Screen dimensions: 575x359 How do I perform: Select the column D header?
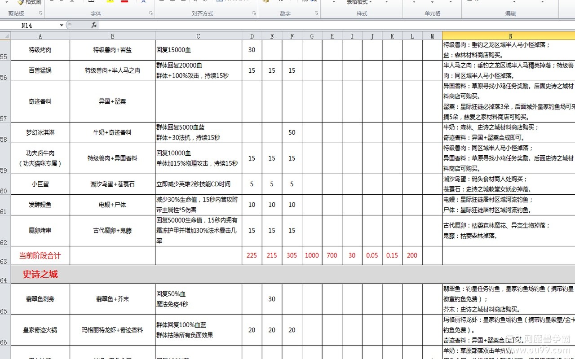[252, 36]
